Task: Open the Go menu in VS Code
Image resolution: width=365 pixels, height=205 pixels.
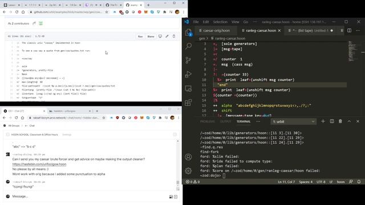Action: pos(246,22)
